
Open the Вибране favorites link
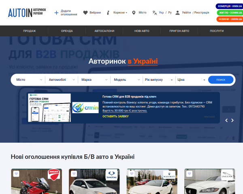[x=95, y=13]
